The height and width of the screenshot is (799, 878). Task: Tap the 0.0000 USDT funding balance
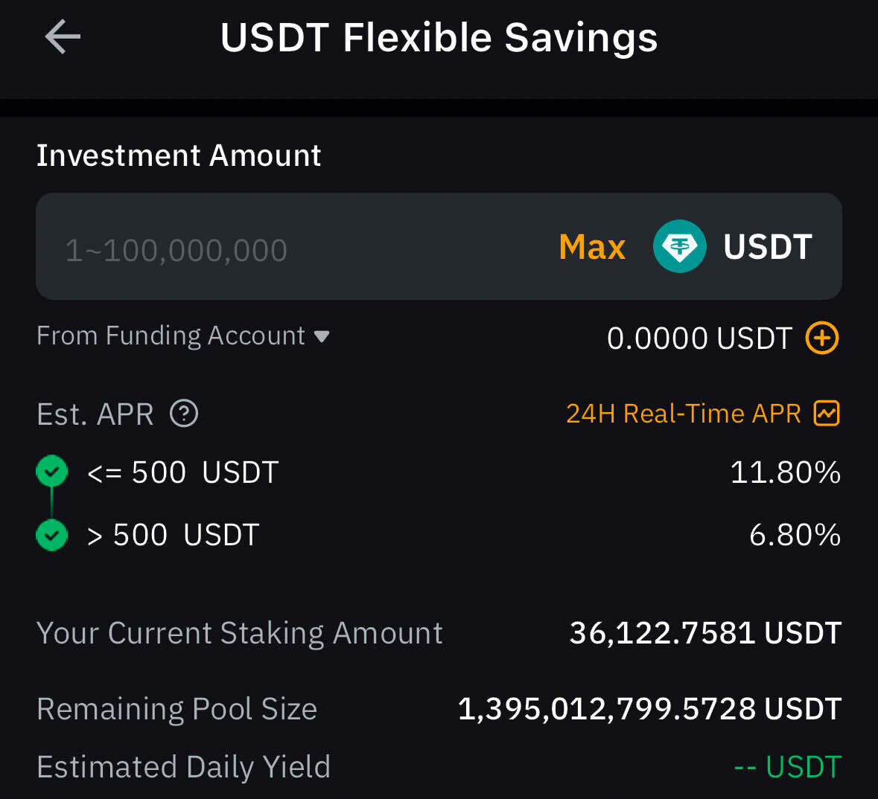coord(699,338)
